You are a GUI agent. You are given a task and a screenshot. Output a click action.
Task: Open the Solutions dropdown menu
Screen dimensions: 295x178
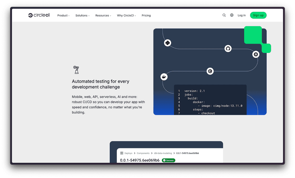82,16
